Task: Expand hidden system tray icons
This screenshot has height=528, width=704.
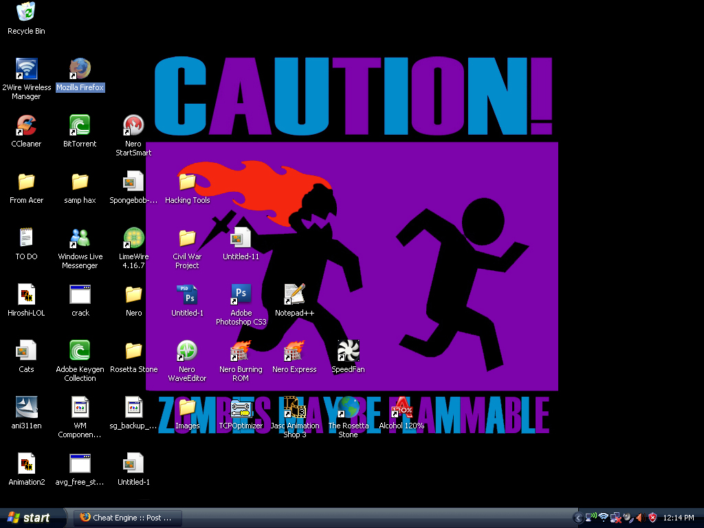Action: [578, 518]
